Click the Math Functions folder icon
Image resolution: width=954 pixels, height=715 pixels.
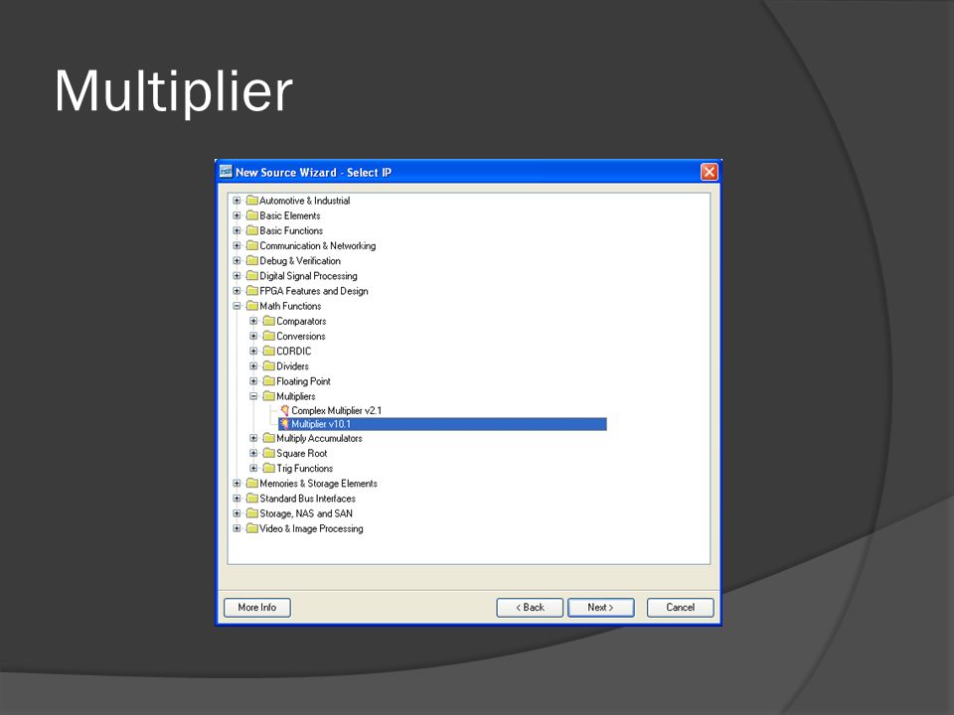(251, 306)
